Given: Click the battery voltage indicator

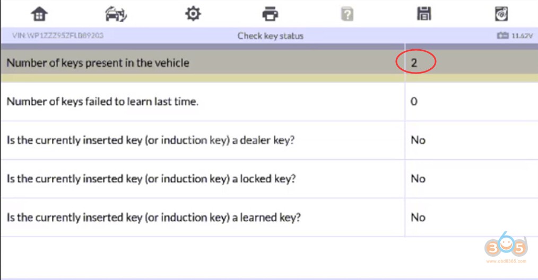Looking at the screenshot, I should pos(515,36).
